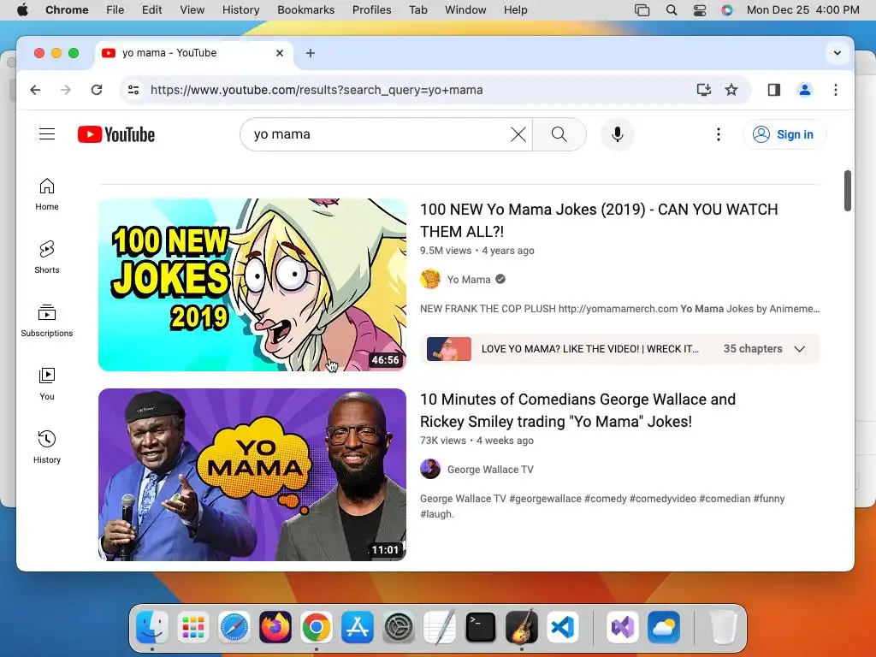Image resolution: width=876 pixels, height=657 pixels.
Task: Open macOS Spotlight search icon
Action: coord(672,10)
